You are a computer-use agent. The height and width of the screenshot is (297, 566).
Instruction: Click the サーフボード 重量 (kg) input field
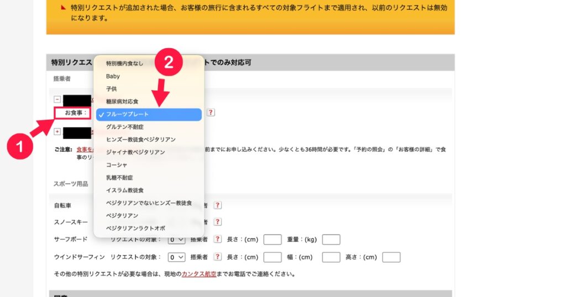tap(331, 240)
